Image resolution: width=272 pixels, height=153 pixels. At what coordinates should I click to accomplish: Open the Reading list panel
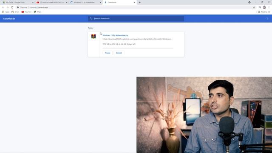264,12
